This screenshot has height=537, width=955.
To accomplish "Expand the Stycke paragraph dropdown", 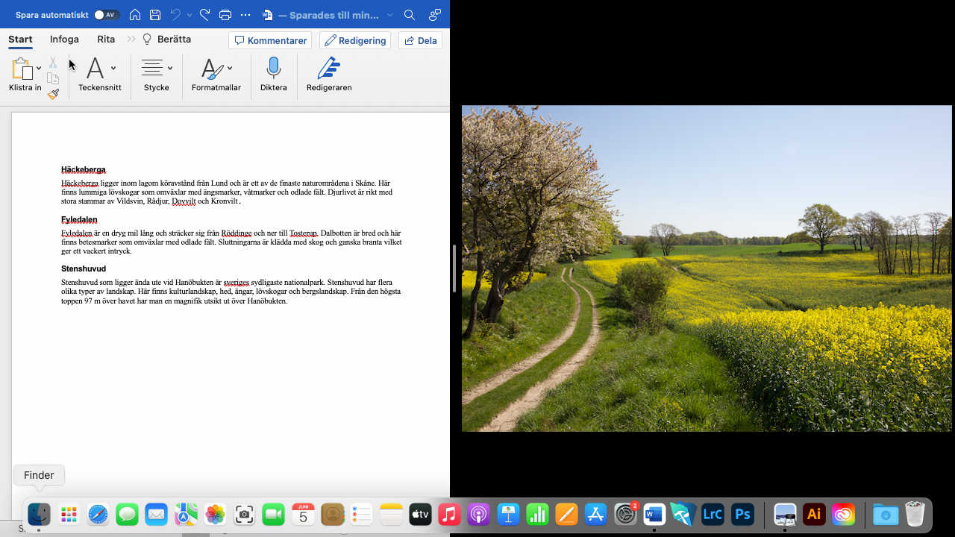I will [x=170, y=69].
